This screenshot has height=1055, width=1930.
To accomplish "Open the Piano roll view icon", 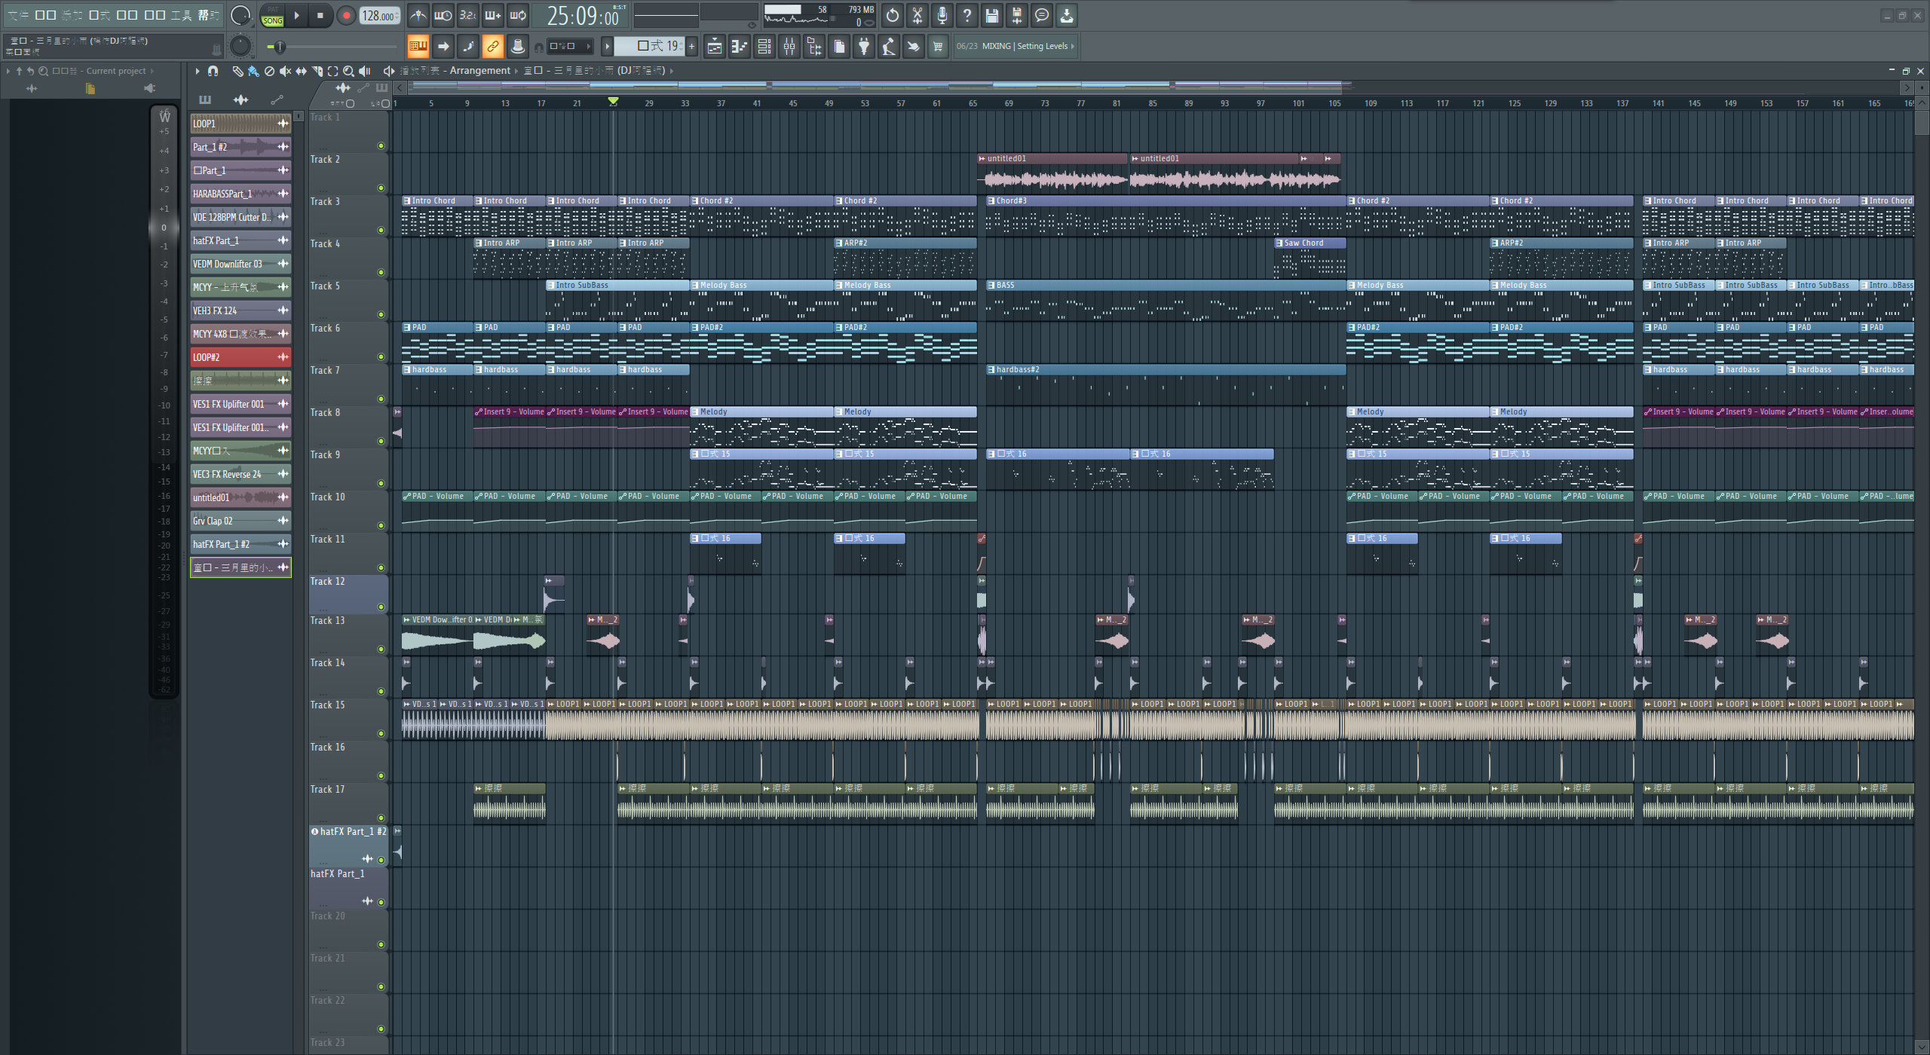I will click(x=740, y=47).
